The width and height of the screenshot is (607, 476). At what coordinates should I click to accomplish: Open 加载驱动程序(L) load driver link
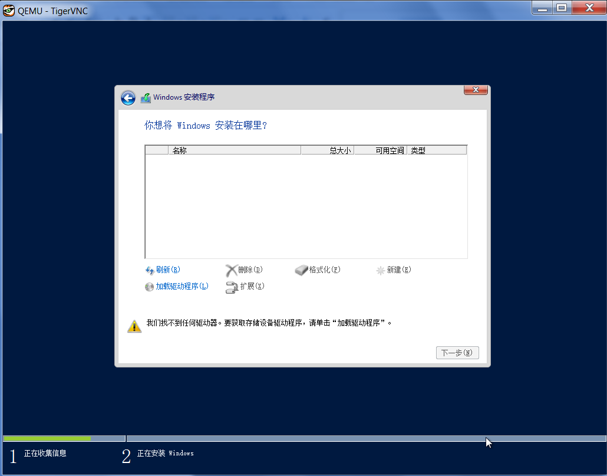(x=182, y=286)
